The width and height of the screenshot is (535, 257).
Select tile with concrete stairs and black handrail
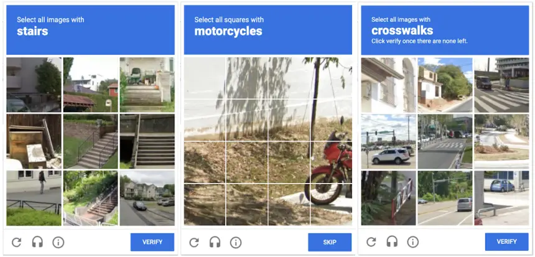[90, 141]
